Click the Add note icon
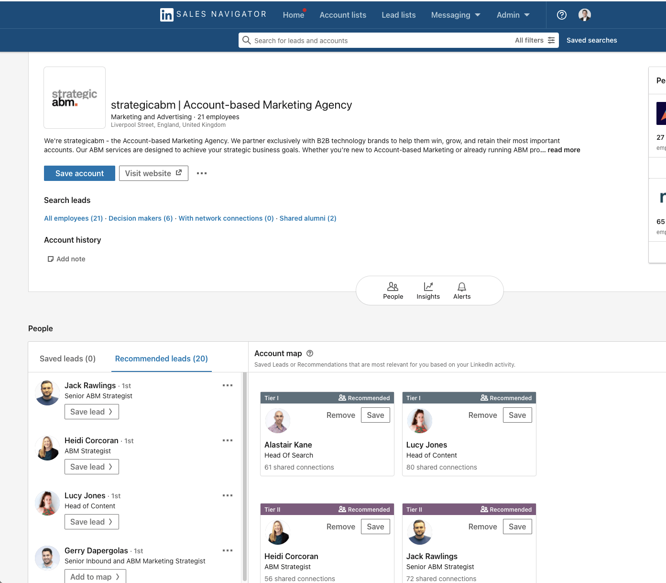This screenshot has height=583, width=666. [x=51, y=259]
